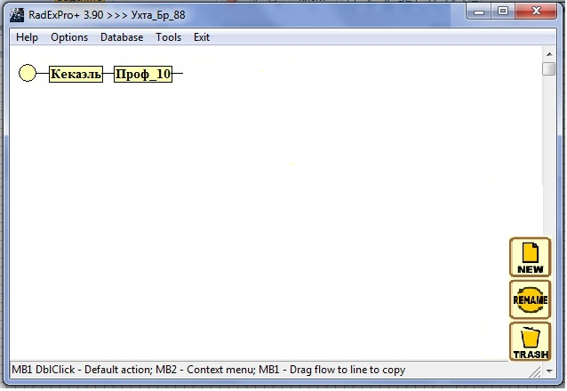Click the vertical scrollbar thumb
The width and height of the screenshot is (567, 391).
tap(549, 68)
